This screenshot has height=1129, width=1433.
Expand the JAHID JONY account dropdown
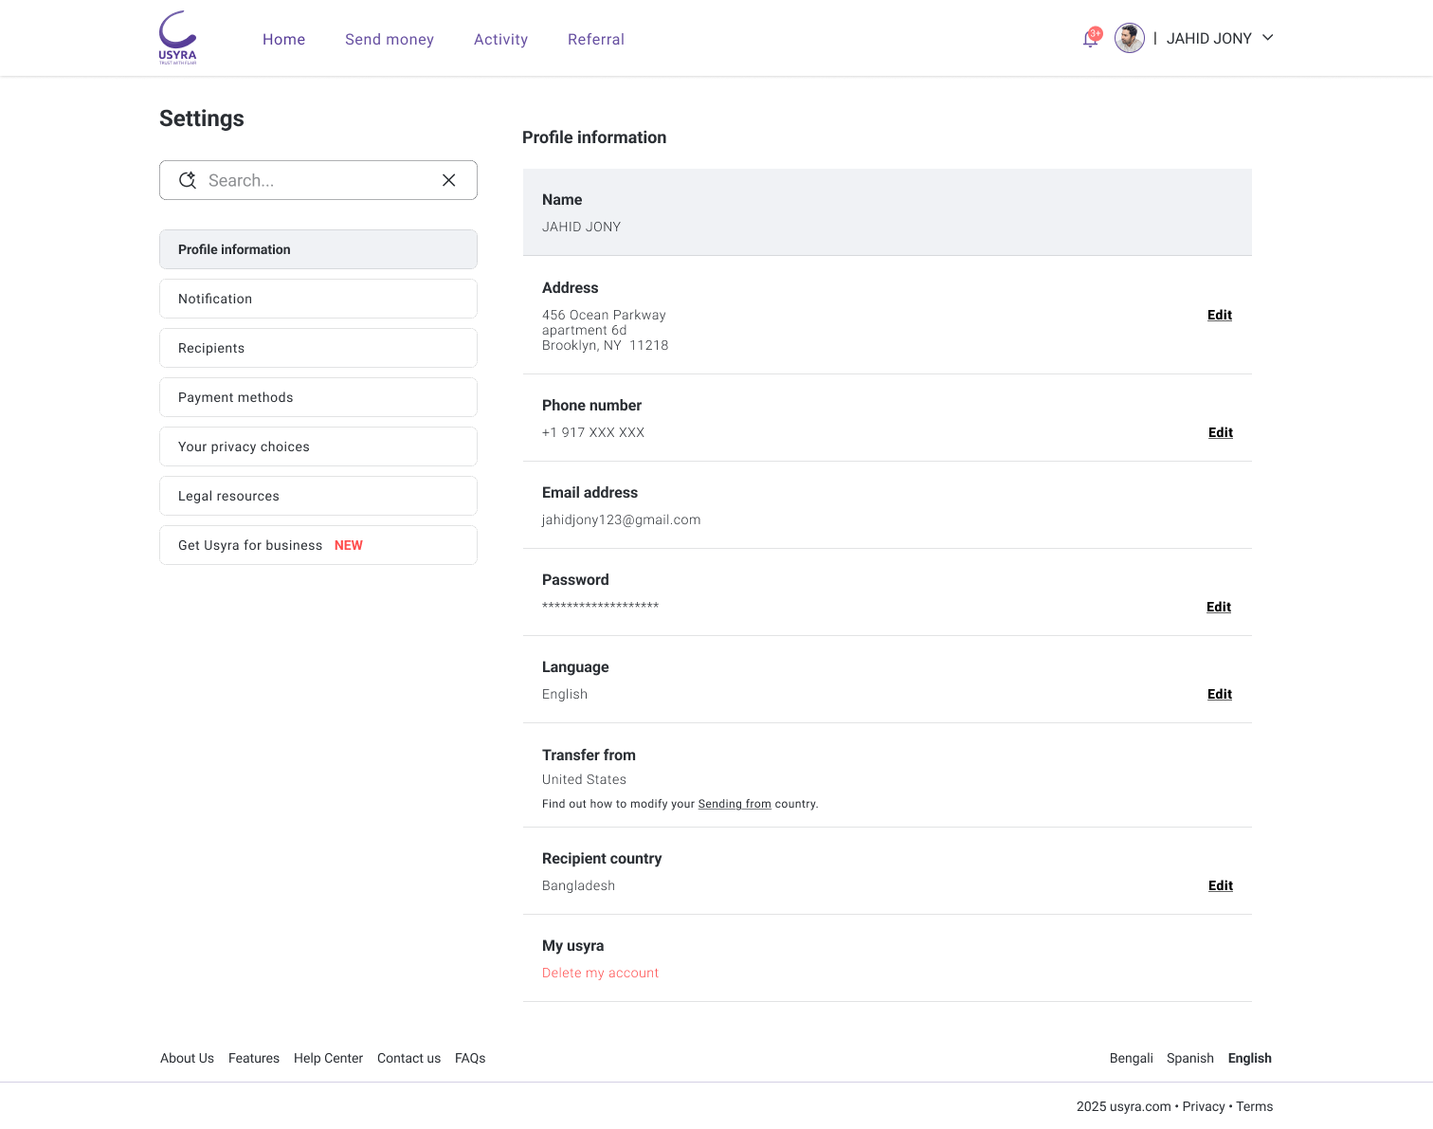point(1268,38)
